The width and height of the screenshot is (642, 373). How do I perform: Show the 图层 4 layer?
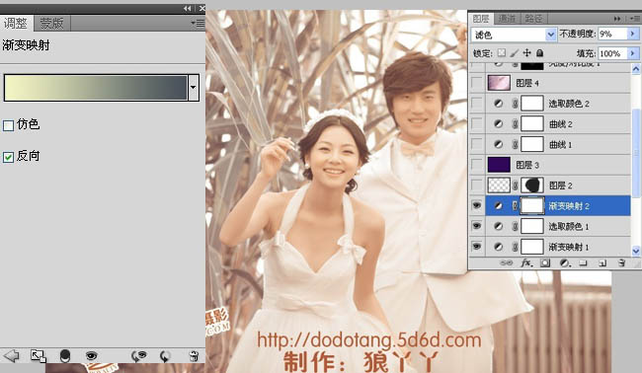477,83
